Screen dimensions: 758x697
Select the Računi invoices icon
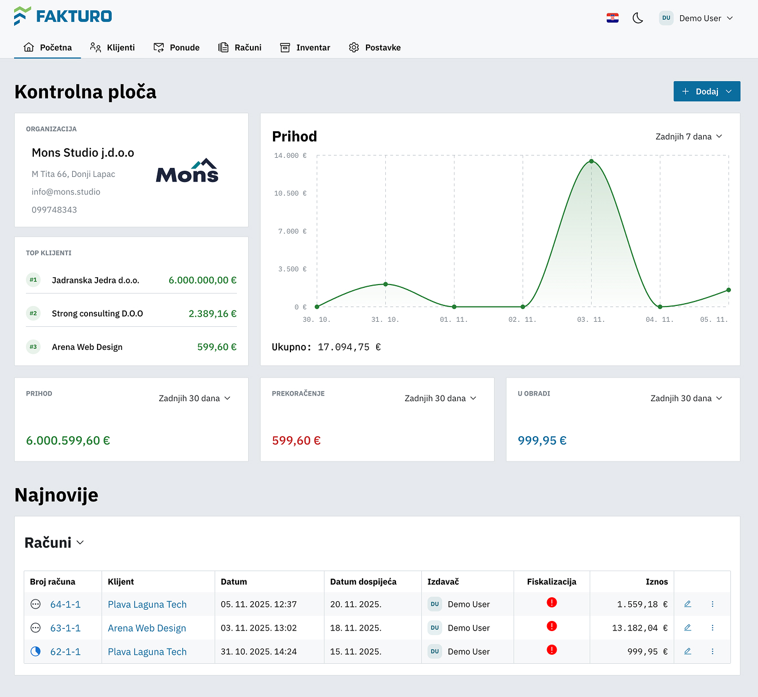pos(223,47)
